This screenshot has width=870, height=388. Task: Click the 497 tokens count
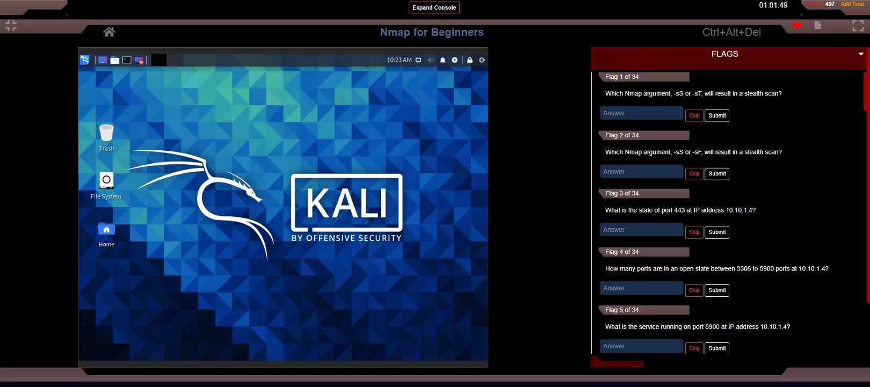click(830, 4)
